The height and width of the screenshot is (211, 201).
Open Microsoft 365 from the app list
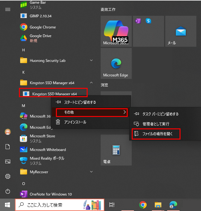pyautogui.click(x=35, y=116)
